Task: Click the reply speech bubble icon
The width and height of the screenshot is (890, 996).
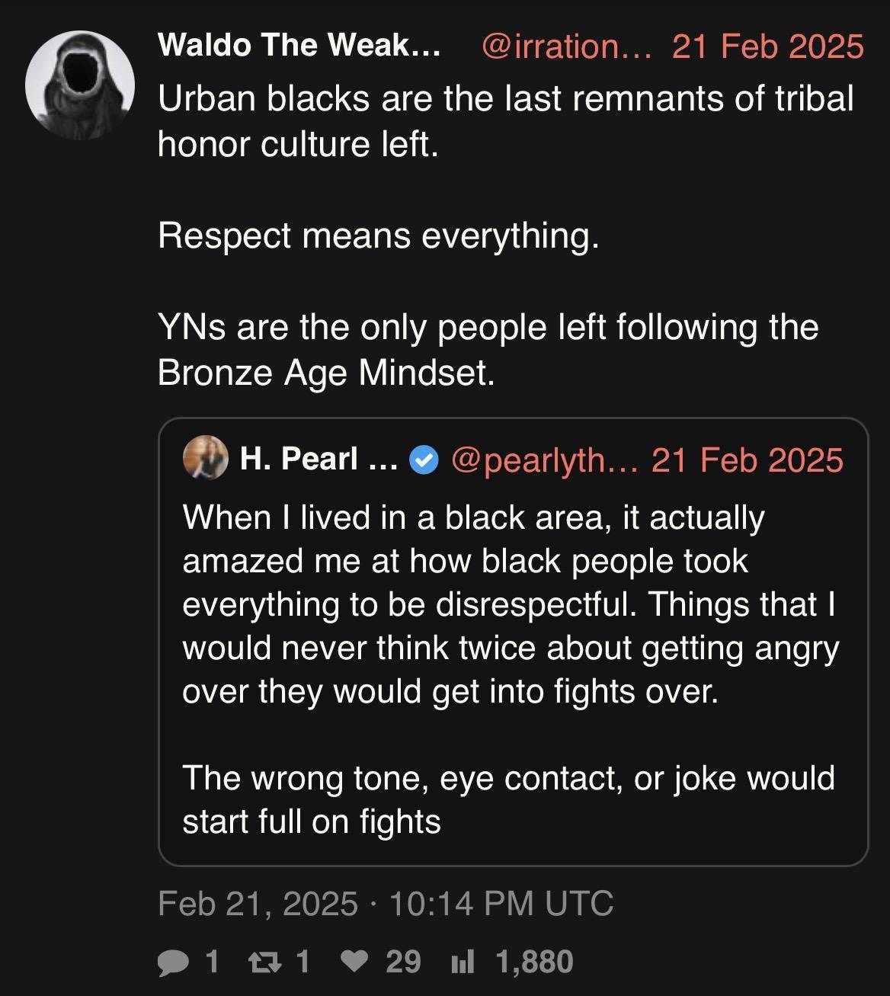Action: (175, 962)
